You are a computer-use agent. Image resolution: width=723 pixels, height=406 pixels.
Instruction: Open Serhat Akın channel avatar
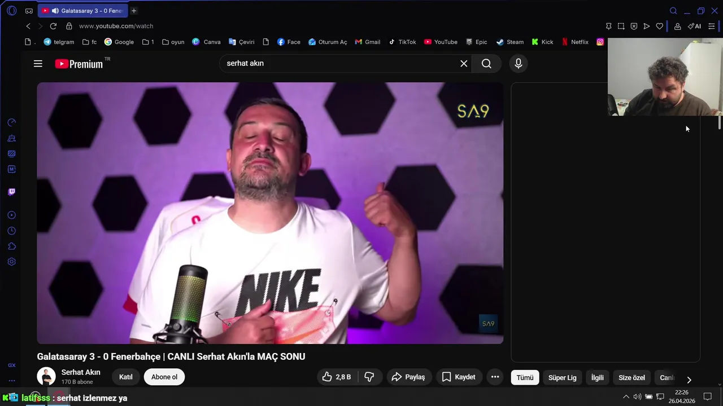coord(46,377)
